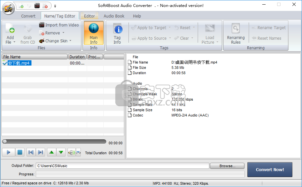This screenshot has height=187, width=302.
Task: Click the Total Duration 00:00:58 label
Action: (104, 153)
